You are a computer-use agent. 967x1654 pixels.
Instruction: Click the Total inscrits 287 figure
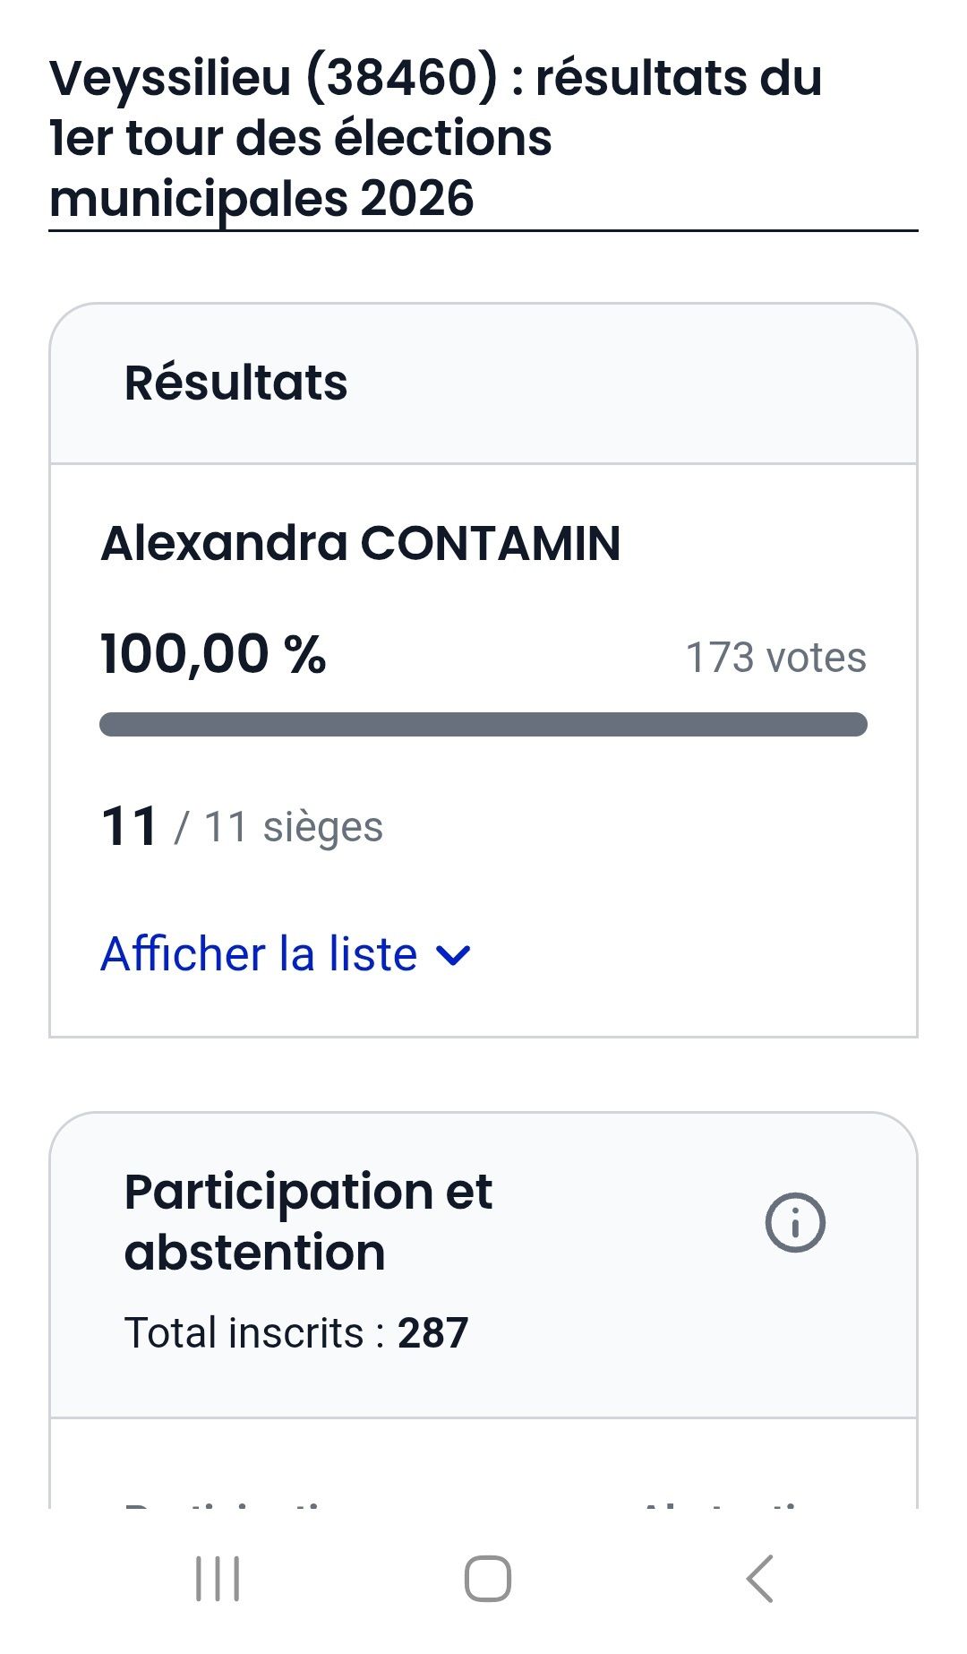click(x=432, y=1333)
